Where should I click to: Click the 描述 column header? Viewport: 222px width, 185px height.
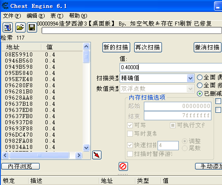point(64,181)
